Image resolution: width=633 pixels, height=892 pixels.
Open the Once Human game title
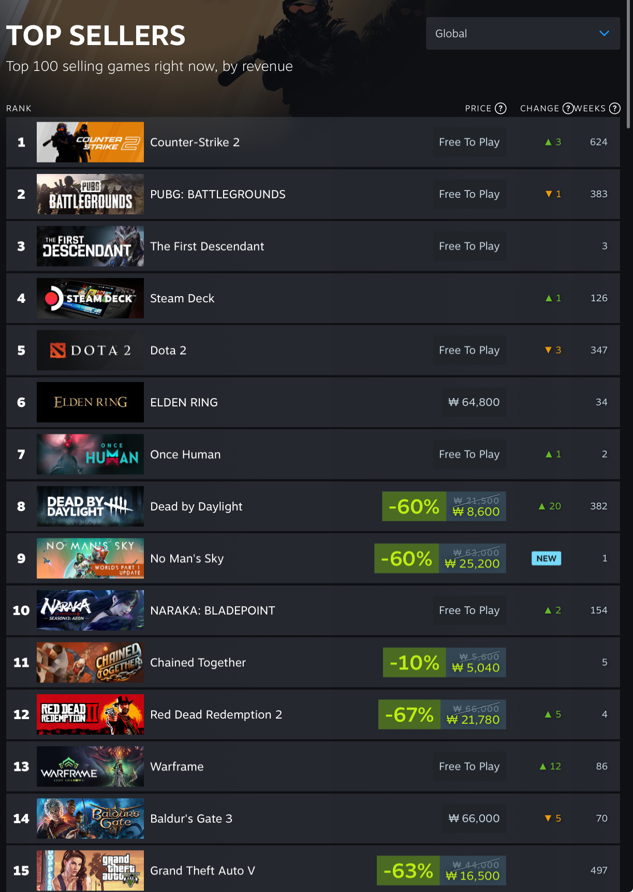pos(185,455)
